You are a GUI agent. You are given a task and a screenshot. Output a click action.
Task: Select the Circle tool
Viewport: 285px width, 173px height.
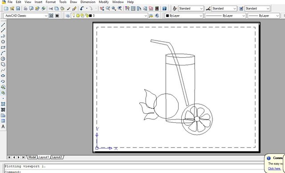coord(3,59)
